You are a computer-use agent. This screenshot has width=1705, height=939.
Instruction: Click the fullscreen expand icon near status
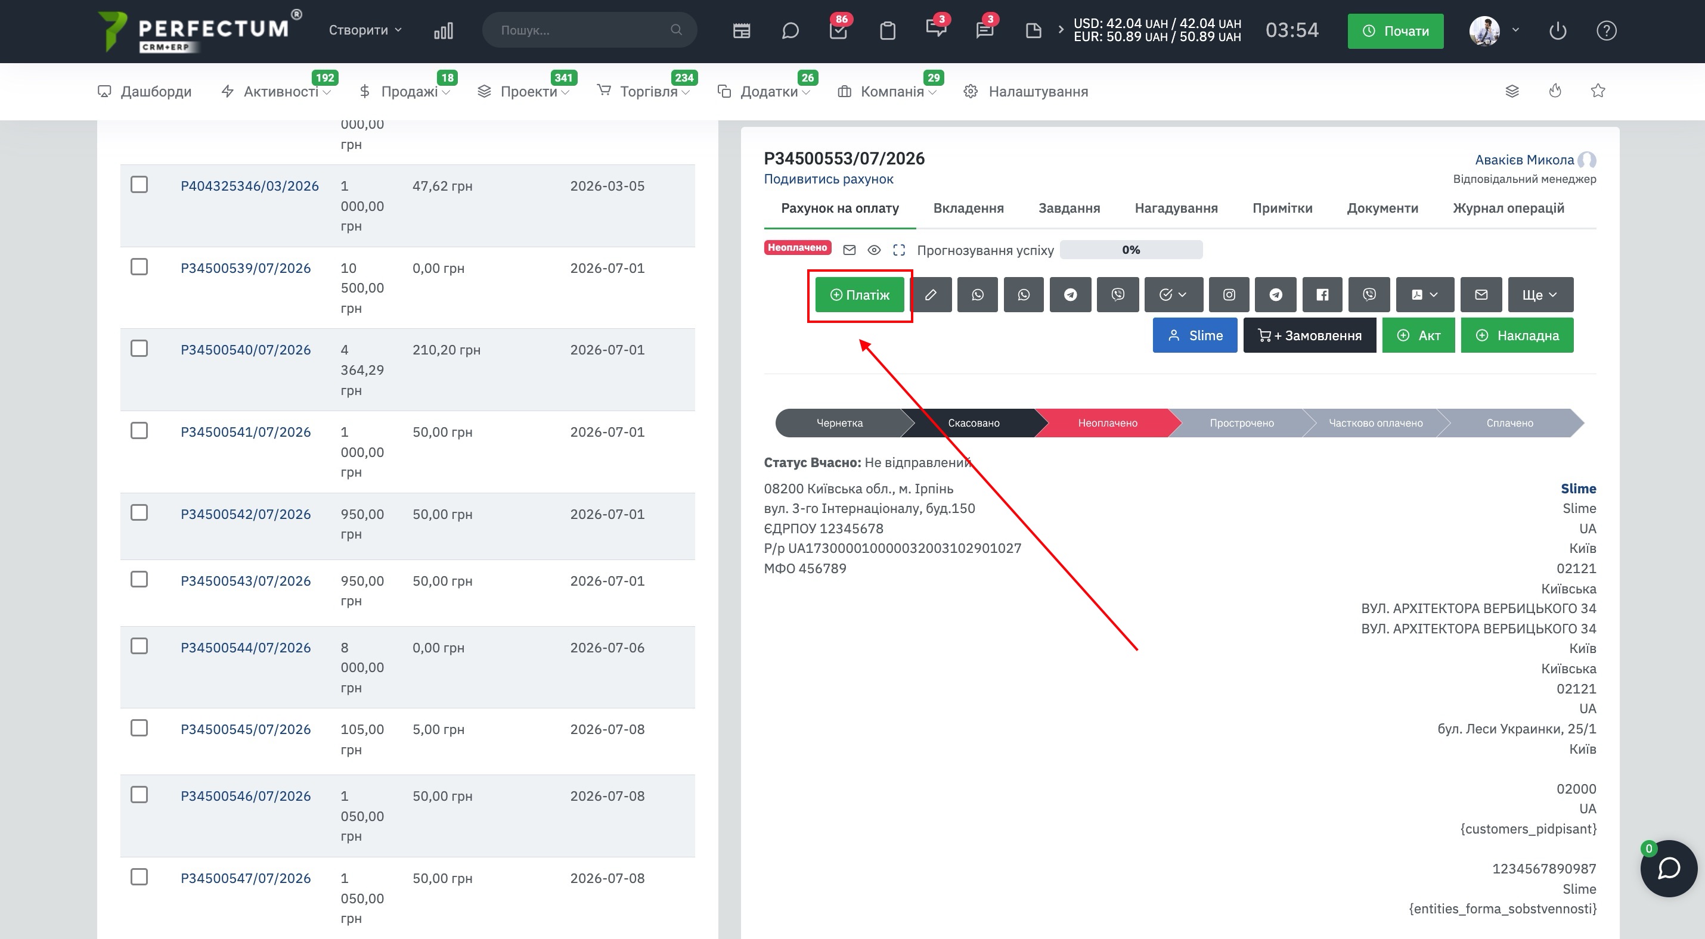[x=898, y=250]
